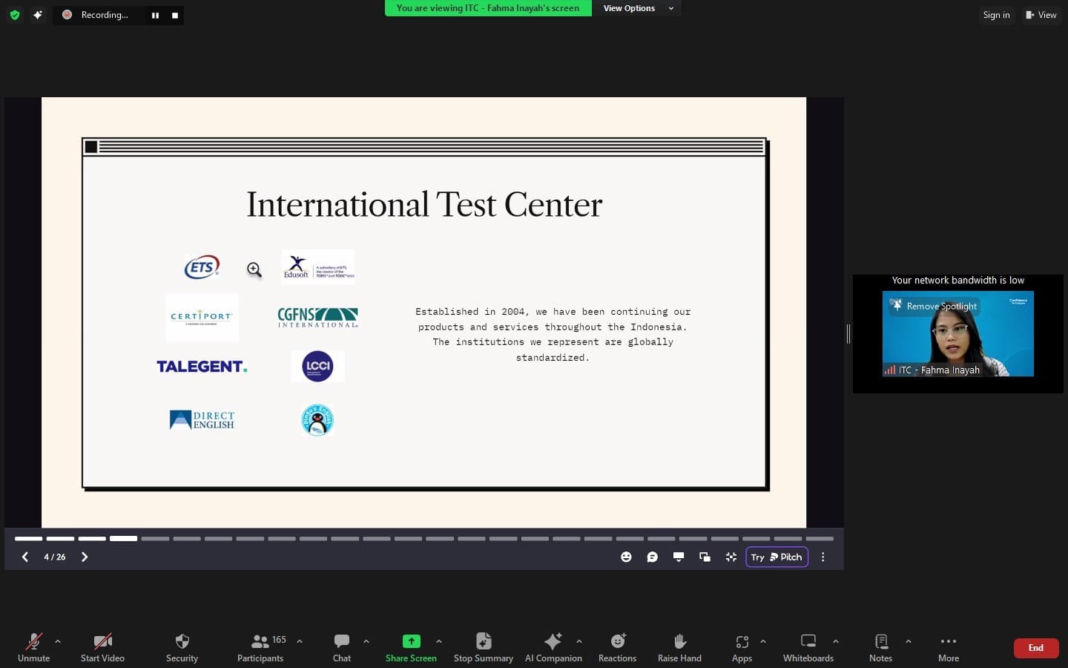The height and width of the screenshot is (668, 1068).
Task: Jump to last slide progress segment
Action: click(820, 538)
